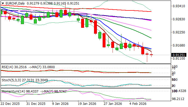This screenshot has height=107, width=188.
Task: Click the 0.91680 price axis label
Action: point(178,45)
